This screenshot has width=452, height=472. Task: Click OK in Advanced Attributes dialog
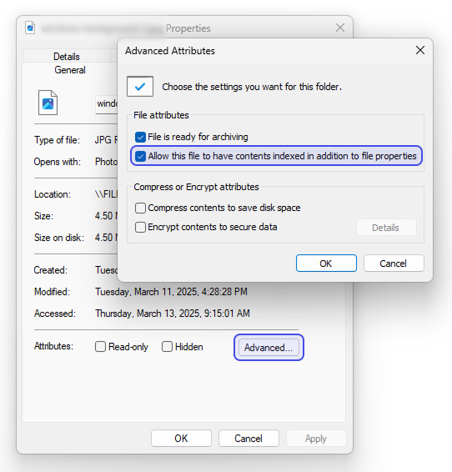[326, 264]
